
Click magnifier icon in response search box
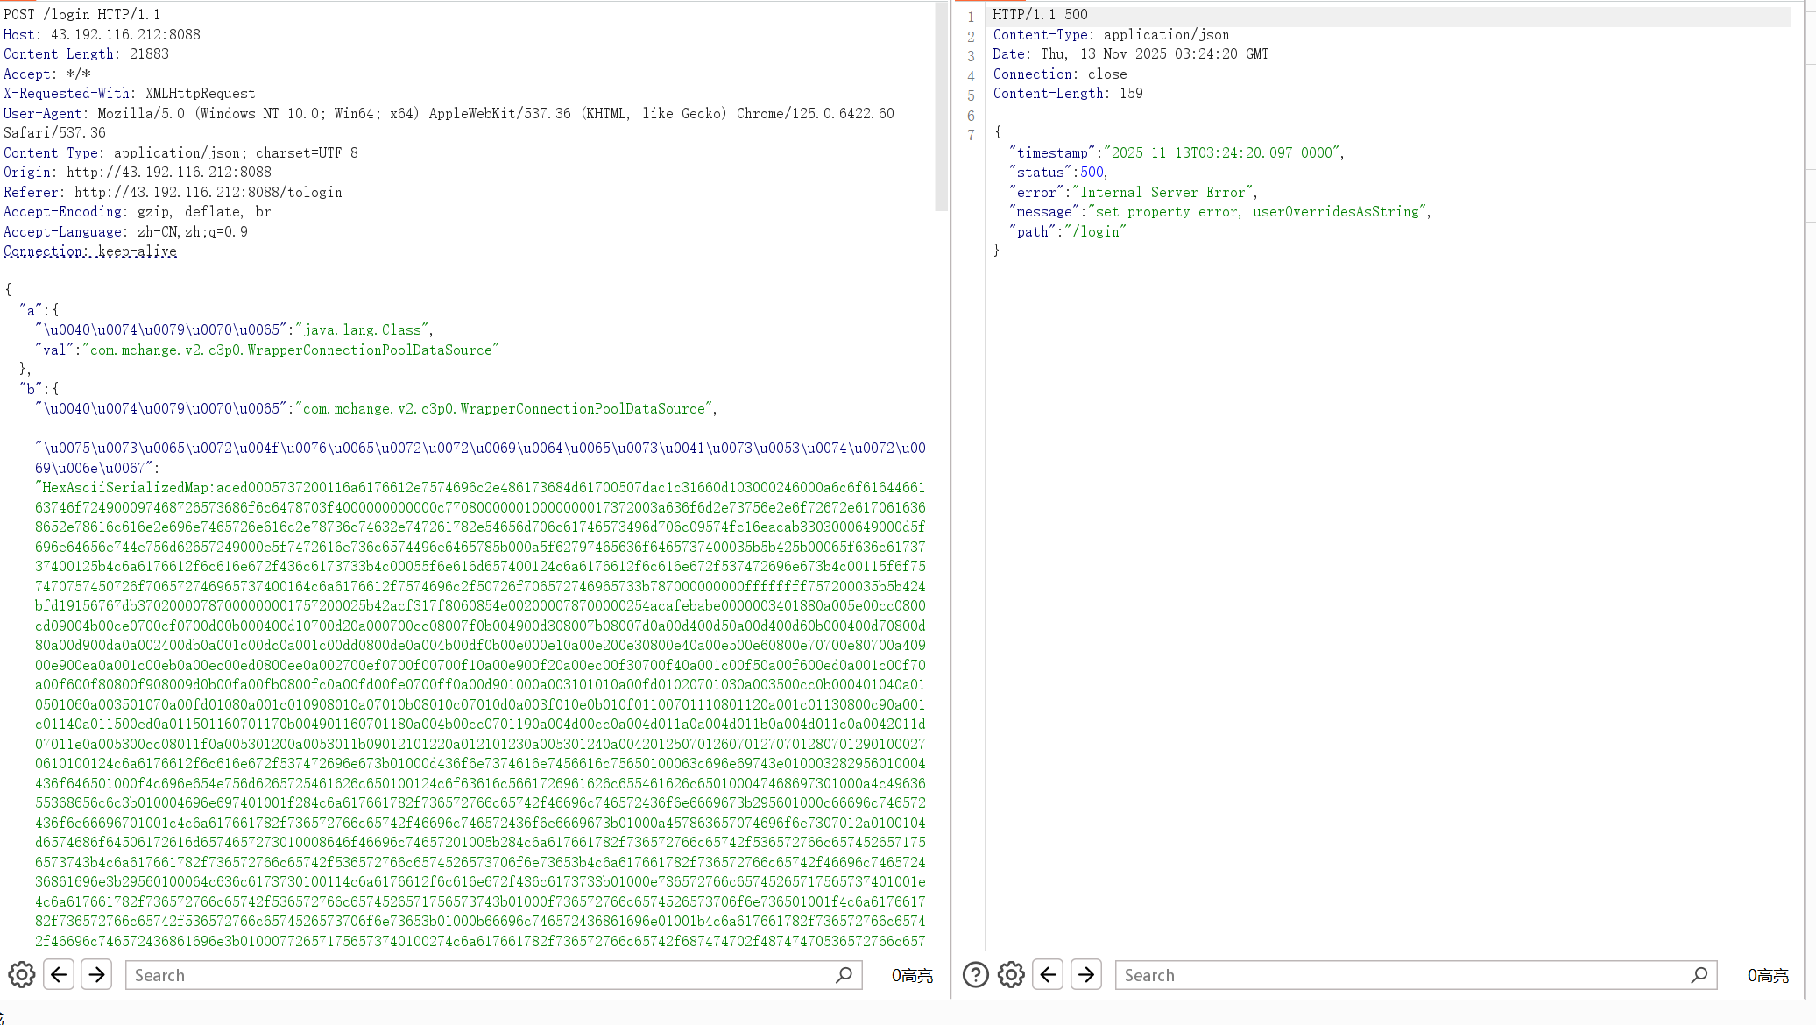pos(1699,974)
